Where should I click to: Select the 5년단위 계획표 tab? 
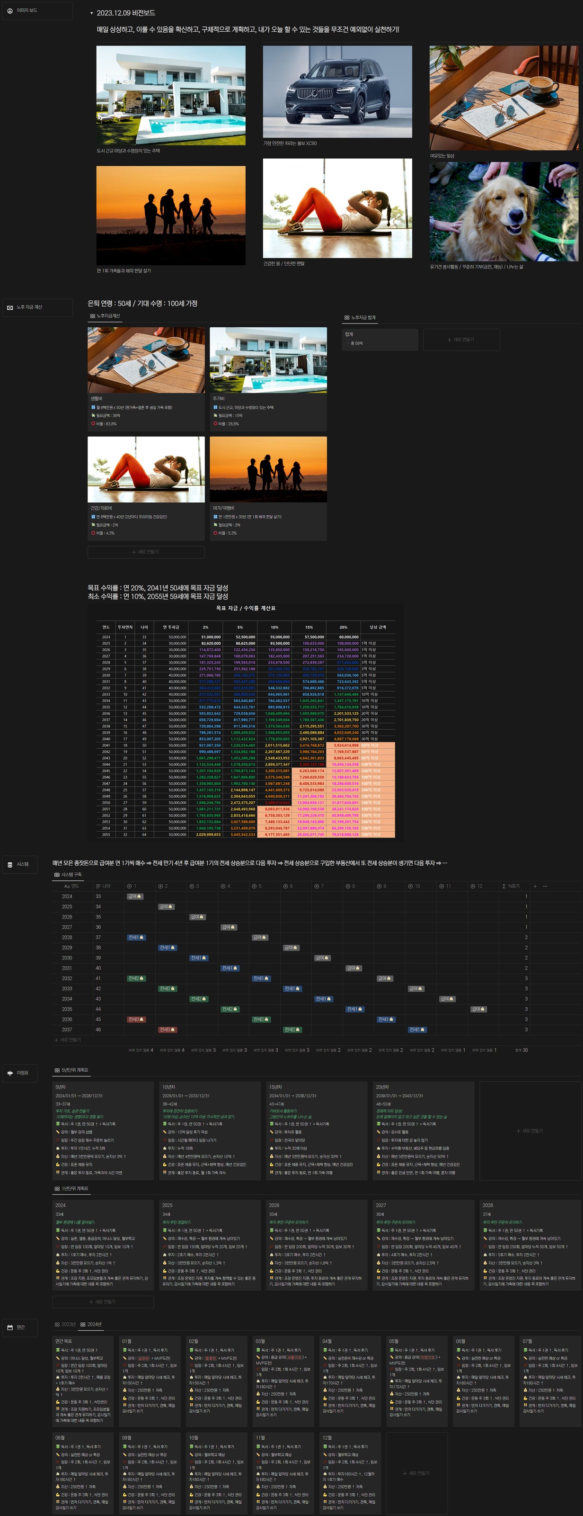tap(71, 1070)
